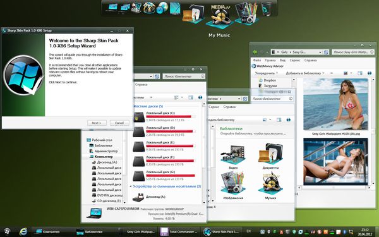Select DVD RW дисковод in the navigation tree

click(x=107, y=195)
